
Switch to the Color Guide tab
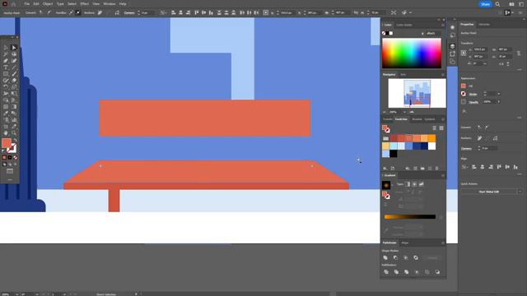(404, 25)
